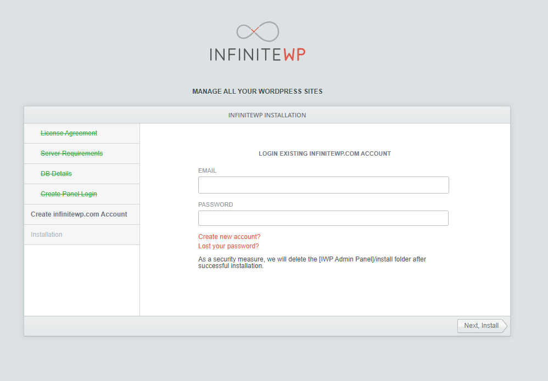Viewport: 548px width, 381px height.
Task: Click the EMAIL field label
Action: pyautogui.click(x=207, y=170)
